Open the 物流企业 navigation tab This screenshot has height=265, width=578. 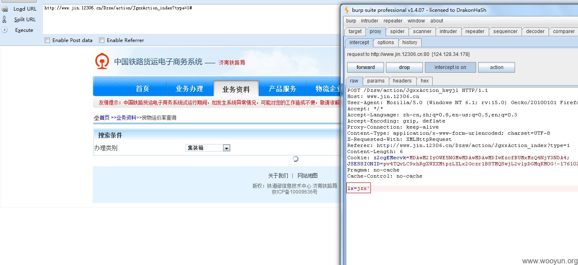328,89
